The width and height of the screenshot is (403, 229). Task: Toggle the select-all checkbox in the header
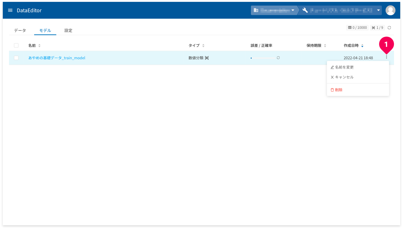[x=16, y=45]
